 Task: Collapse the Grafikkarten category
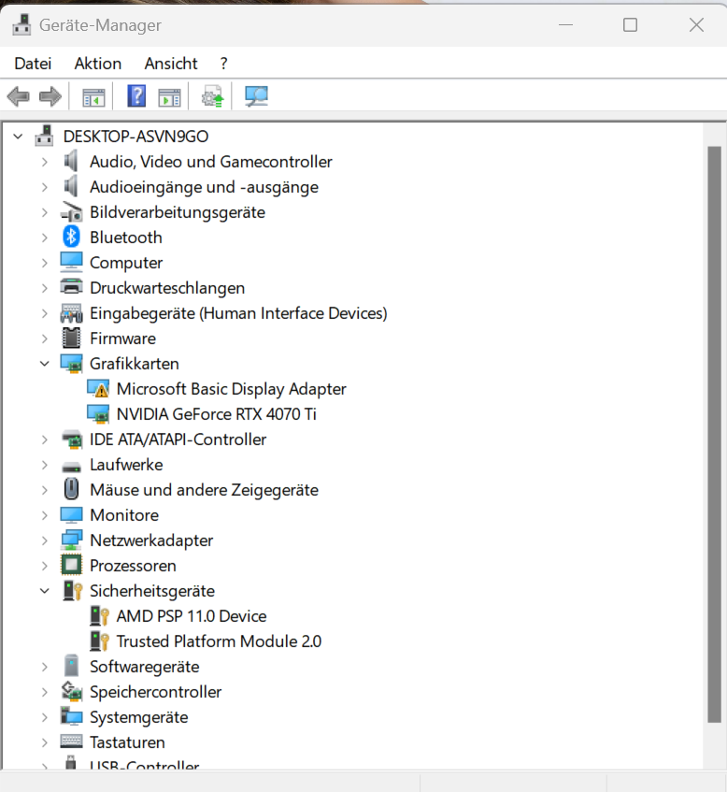[x=45, y=364]
